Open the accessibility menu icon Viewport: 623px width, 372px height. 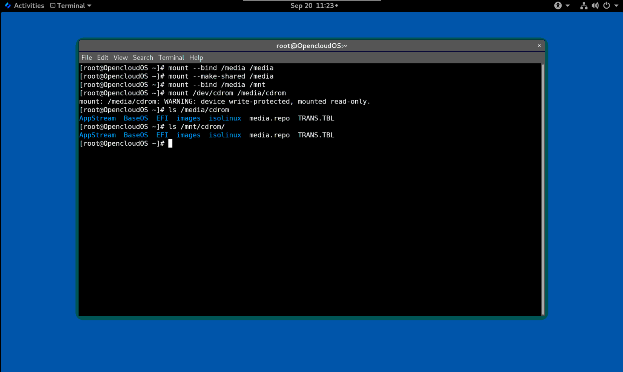coord(558,6)
